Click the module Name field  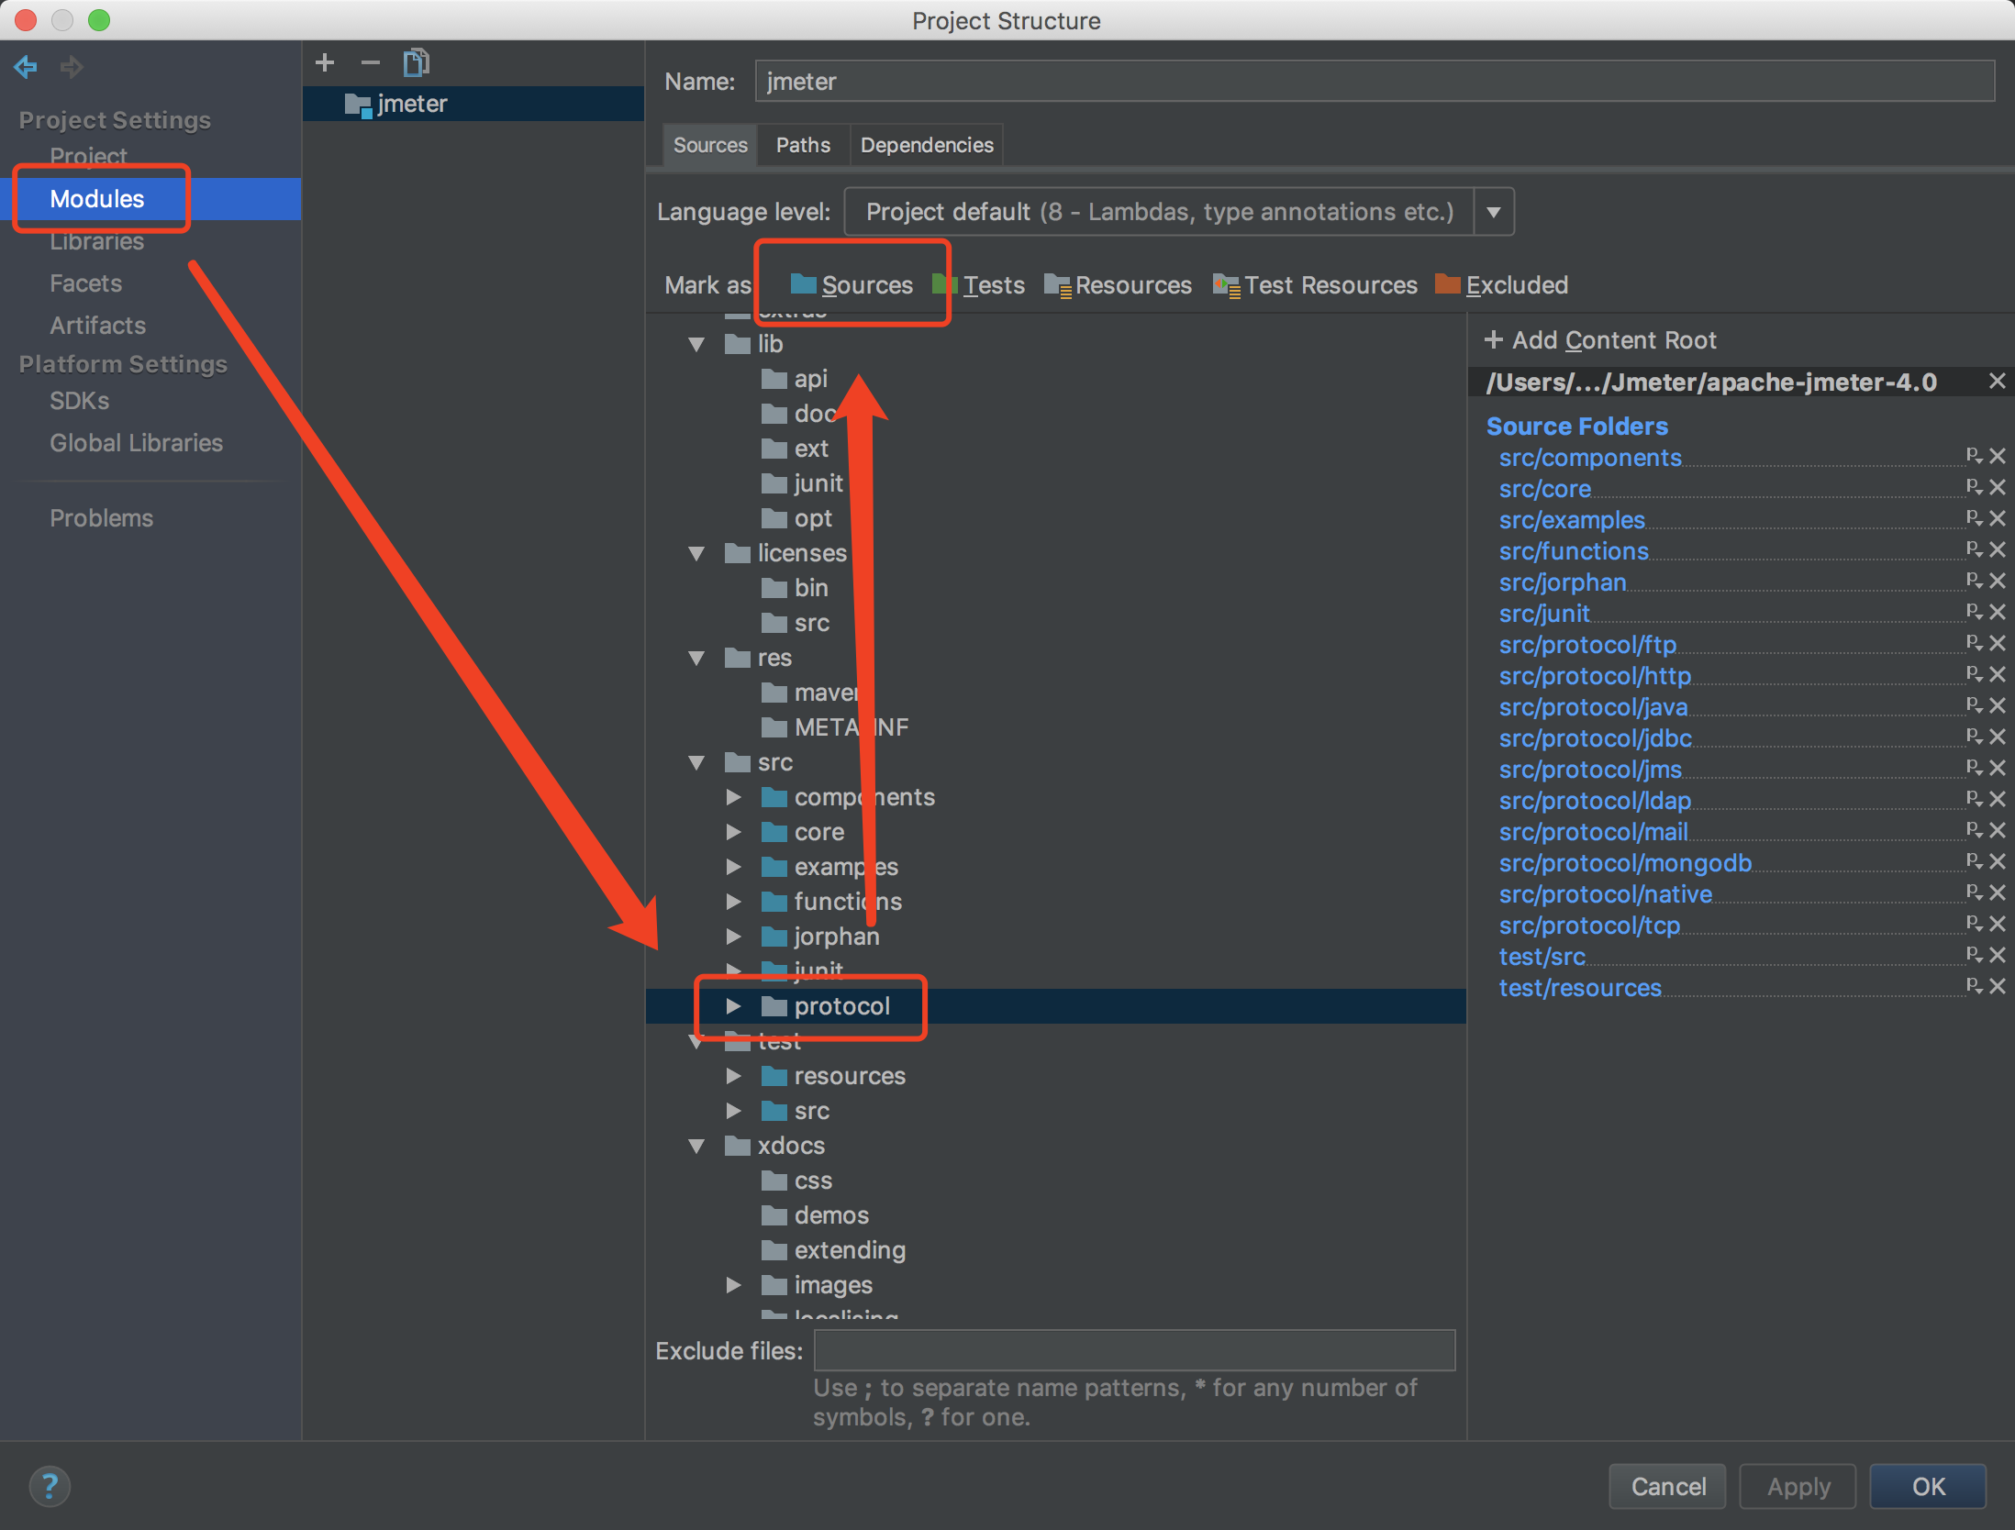1375,82
